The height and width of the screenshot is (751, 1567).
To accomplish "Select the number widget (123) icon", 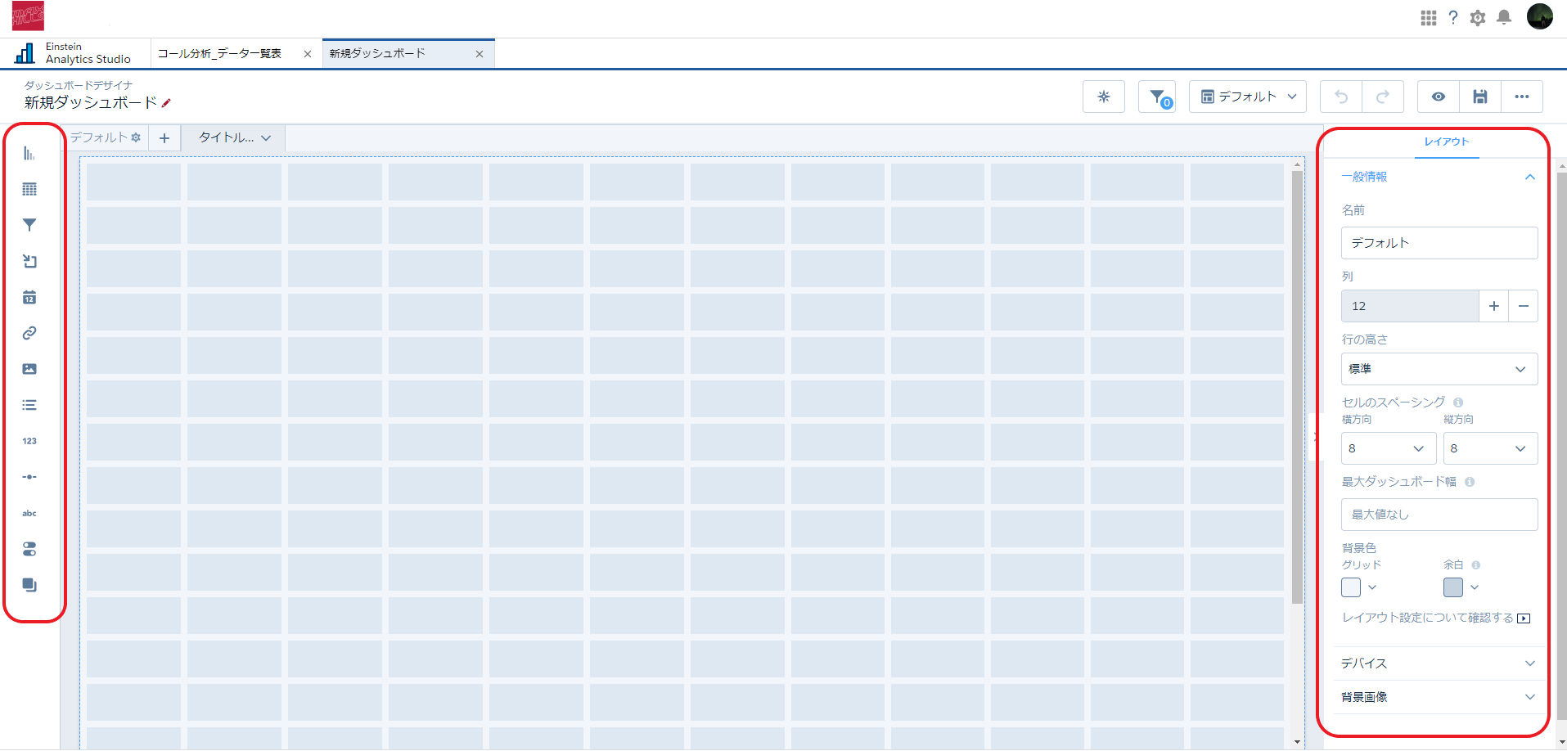I will tap(29, 441).
